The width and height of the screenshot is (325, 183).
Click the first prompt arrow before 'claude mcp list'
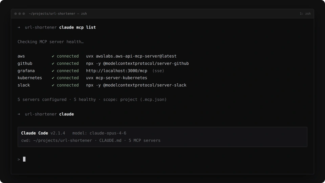(19, 27)
